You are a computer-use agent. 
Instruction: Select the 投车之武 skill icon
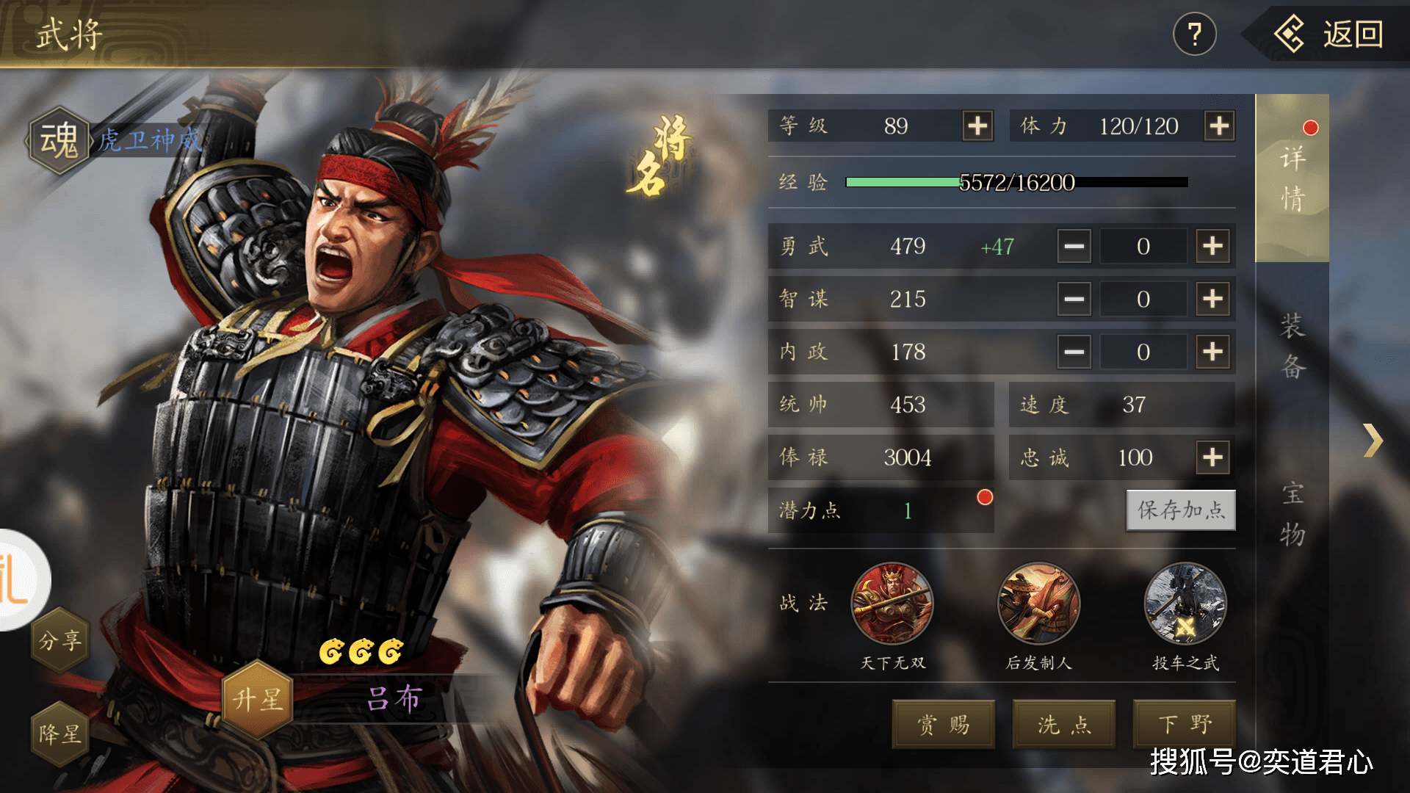tap(1185, 604)
